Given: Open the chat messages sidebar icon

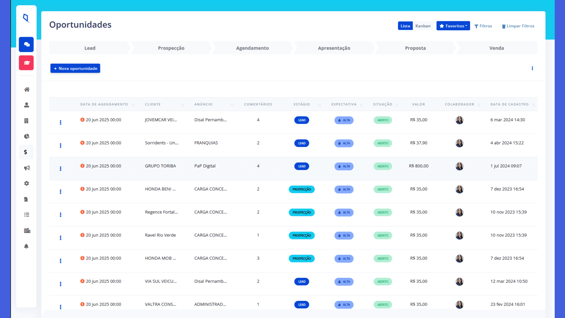Looking at the screenshot, I should 26,44.
